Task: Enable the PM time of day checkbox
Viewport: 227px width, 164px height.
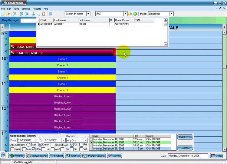Action: click(x=81, y=145)
